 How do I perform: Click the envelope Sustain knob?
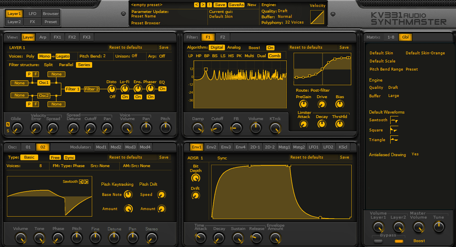(238, 238)
